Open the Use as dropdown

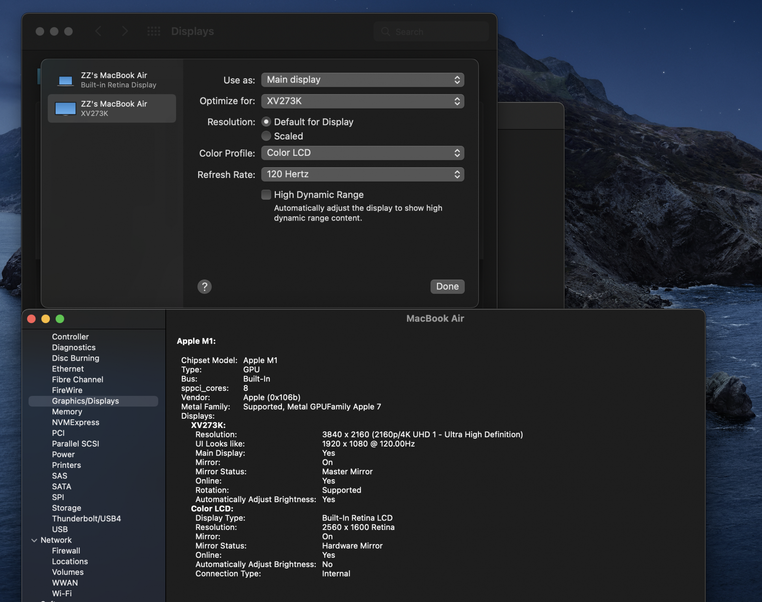click(x=362, y=80)
